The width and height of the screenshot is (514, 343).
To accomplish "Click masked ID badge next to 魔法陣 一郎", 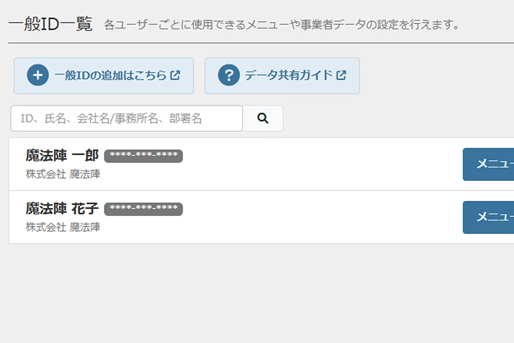I will click(143, 156).
